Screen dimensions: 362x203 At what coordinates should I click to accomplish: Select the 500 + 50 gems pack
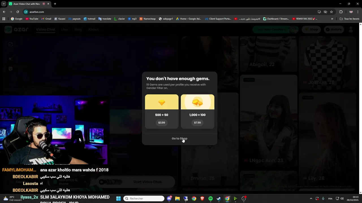point(162,111)
